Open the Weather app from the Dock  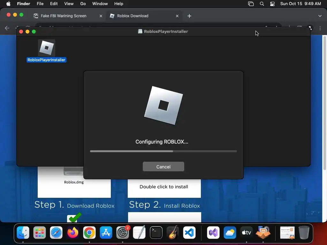(x=230, y=233)
